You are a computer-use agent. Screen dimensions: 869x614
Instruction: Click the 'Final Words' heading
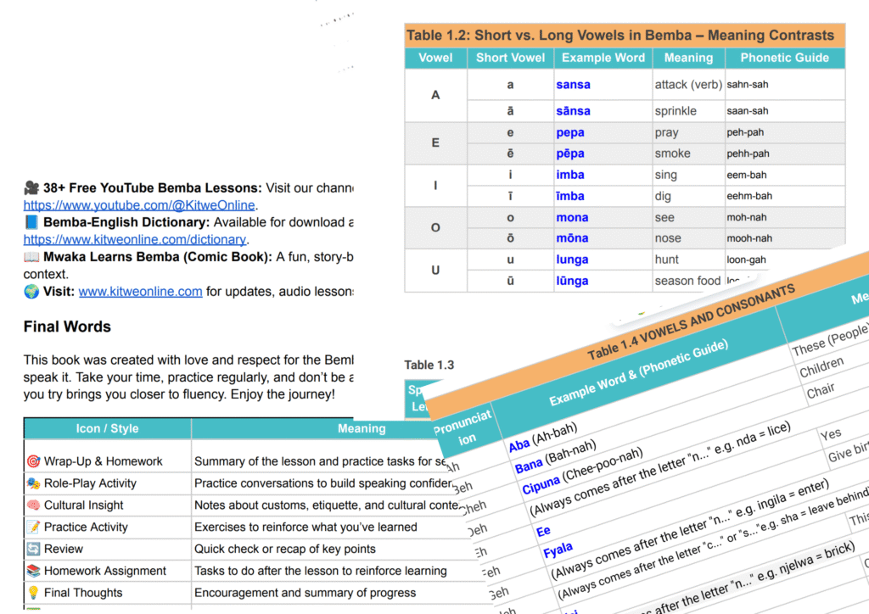pyautogui.click(x=67, y=327)
